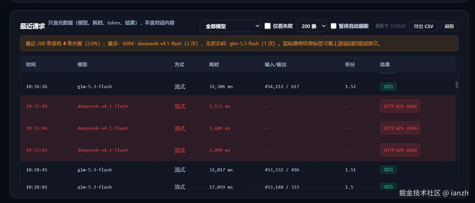Screen dimensions: 475x203
Task: Click the 成功 badge of the 10:28:41 row
Action: 388,170
